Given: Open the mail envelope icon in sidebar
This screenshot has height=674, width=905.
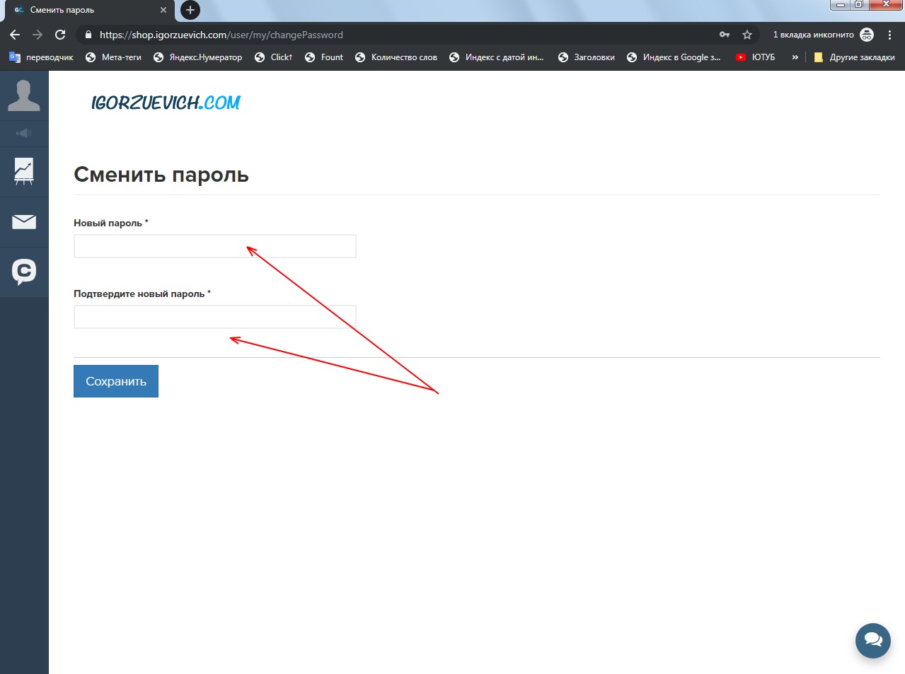Looking at the screenshot, I should tap(24, 222).
